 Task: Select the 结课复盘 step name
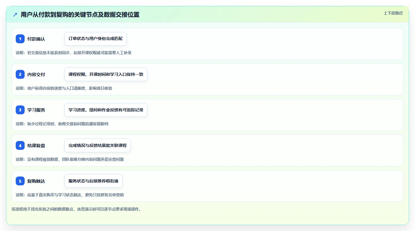[36, 145]
